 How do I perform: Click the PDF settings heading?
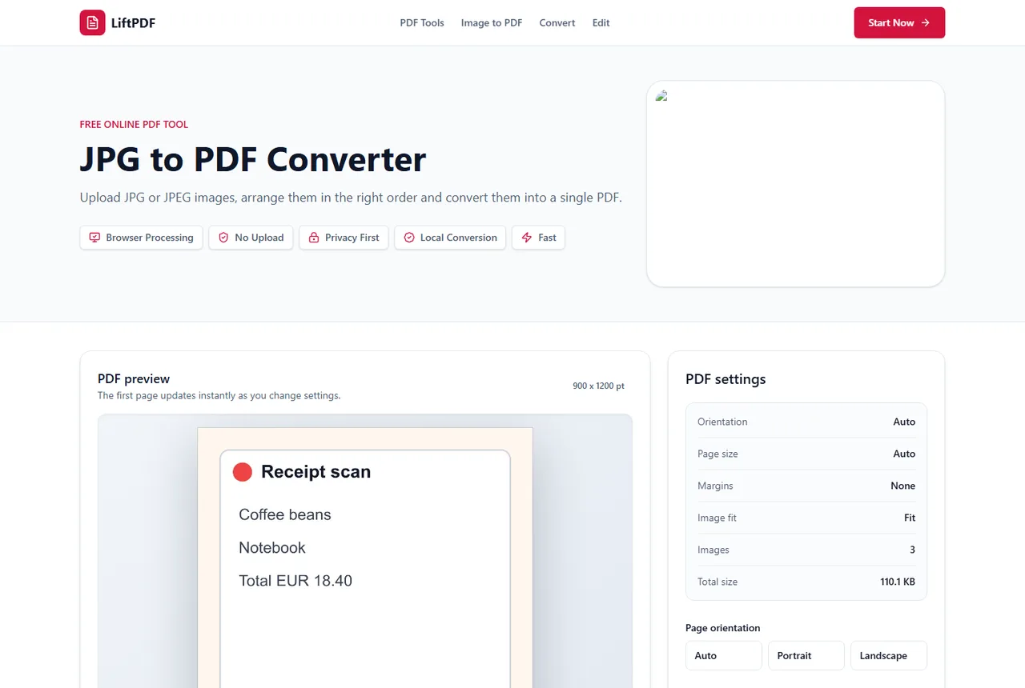(x=726, y=379)
